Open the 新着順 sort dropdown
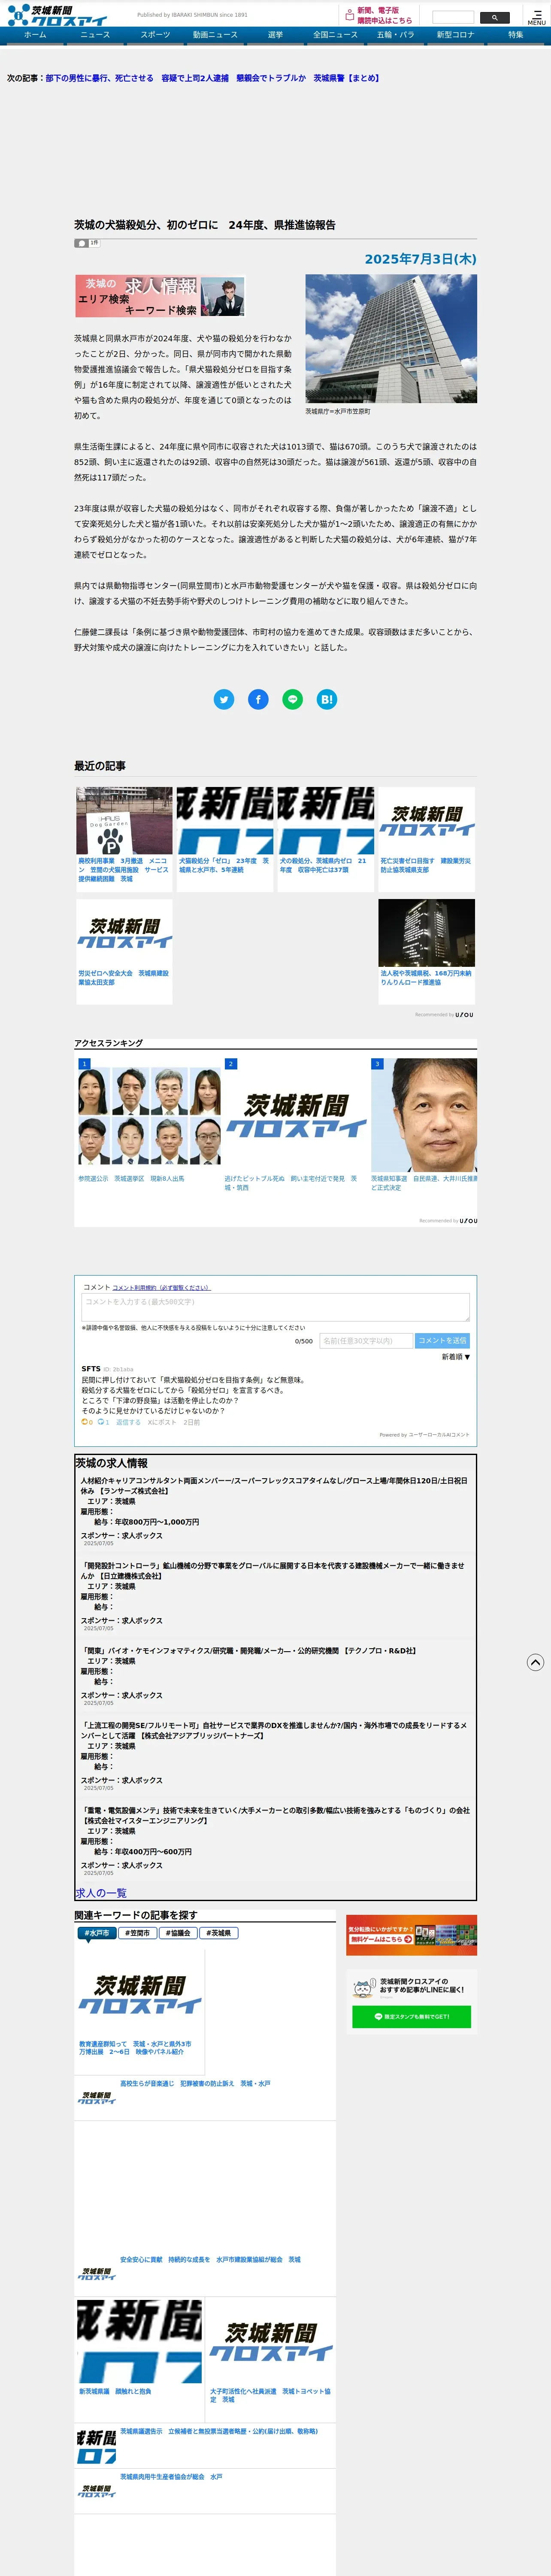The image size is (551, 2576). pos(456,1357)
